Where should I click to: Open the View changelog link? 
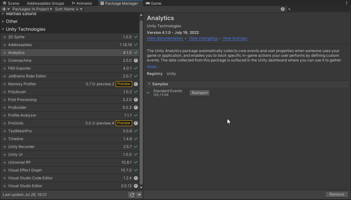[203, 38]
